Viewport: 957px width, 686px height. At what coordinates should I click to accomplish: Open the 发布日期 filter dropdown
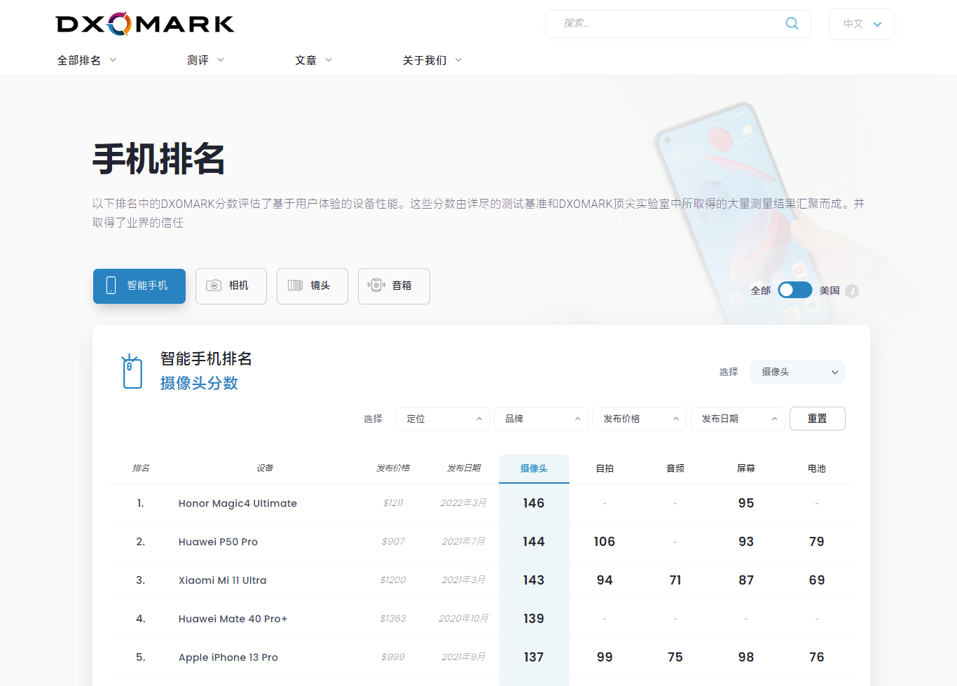pyautogui.click(x=738, y=419)
